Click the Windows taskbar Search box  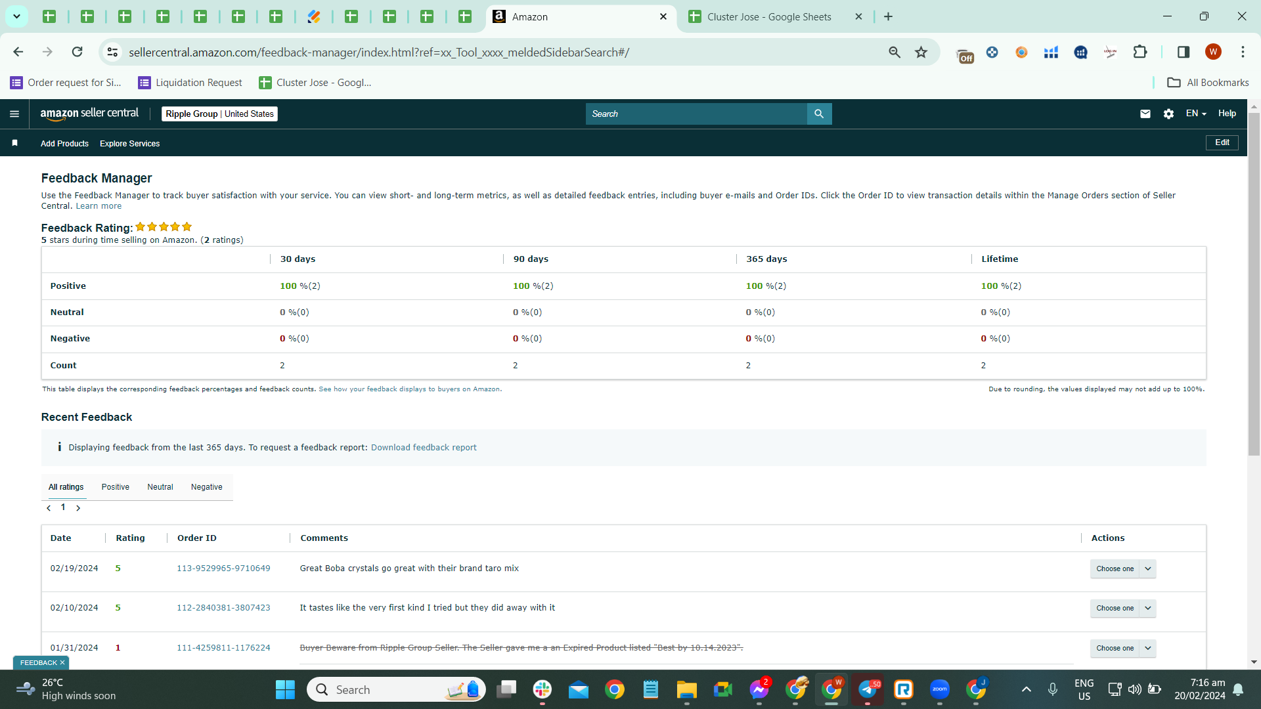click(396, 689)
